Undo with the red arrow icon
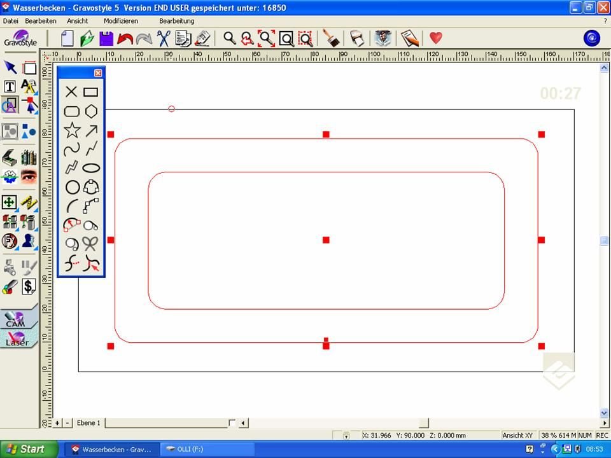Viewport: 611px width, 458px height. tap(125, 39)
